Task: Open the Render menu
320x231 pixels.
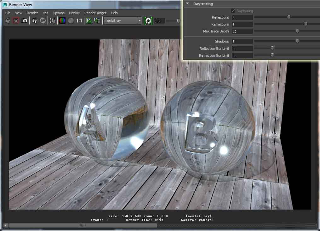Action: click(32, 13)
